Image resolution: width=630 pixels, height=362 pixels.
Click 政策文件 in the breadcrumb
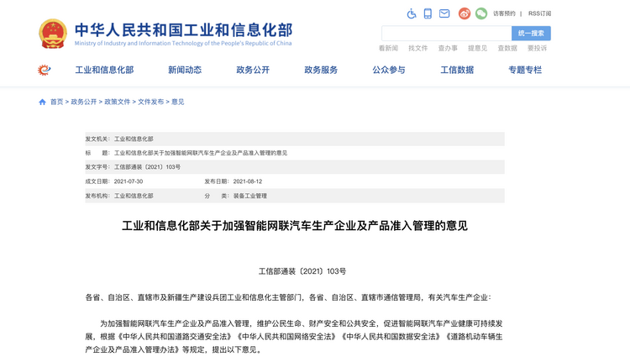(x=118, y=102)
